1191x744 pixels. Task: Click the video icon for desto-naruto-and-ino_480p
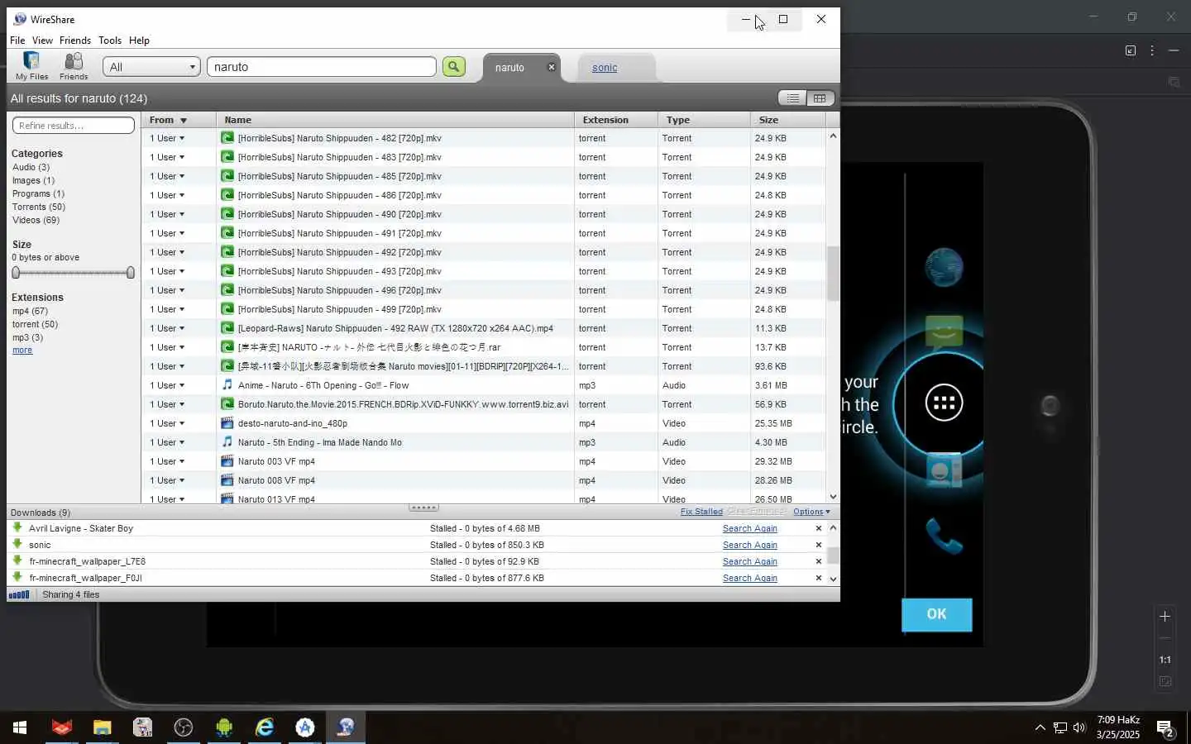pos(227,423)
